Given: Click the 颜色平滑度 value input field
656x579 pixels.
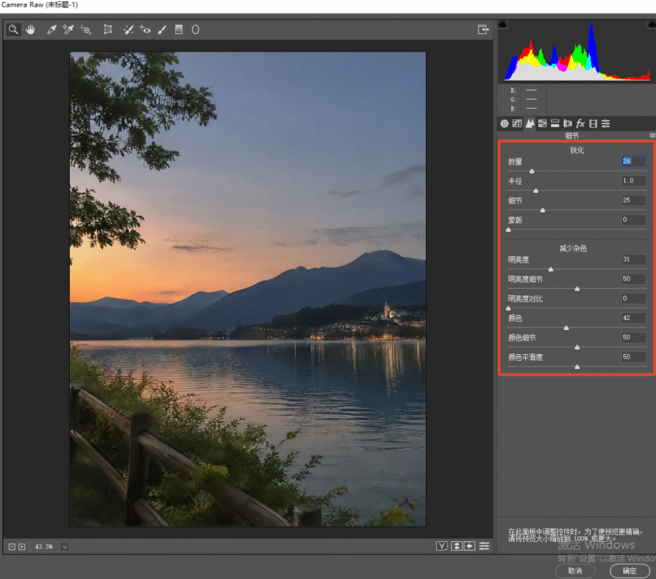Looking at the screenshot, I should tap(634, 357).
